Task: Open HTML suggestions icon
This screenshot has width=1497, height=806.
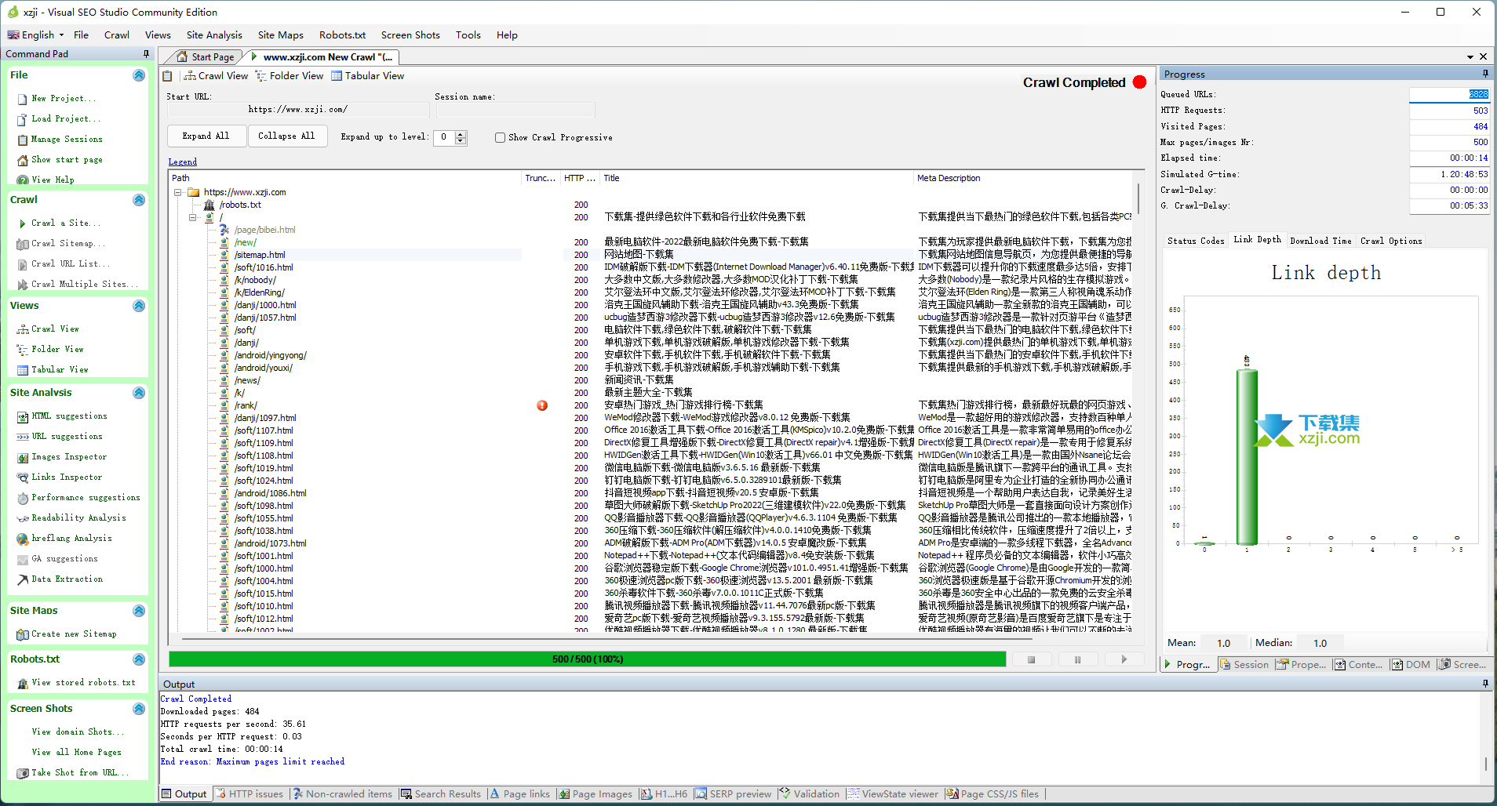Action: 22,416
